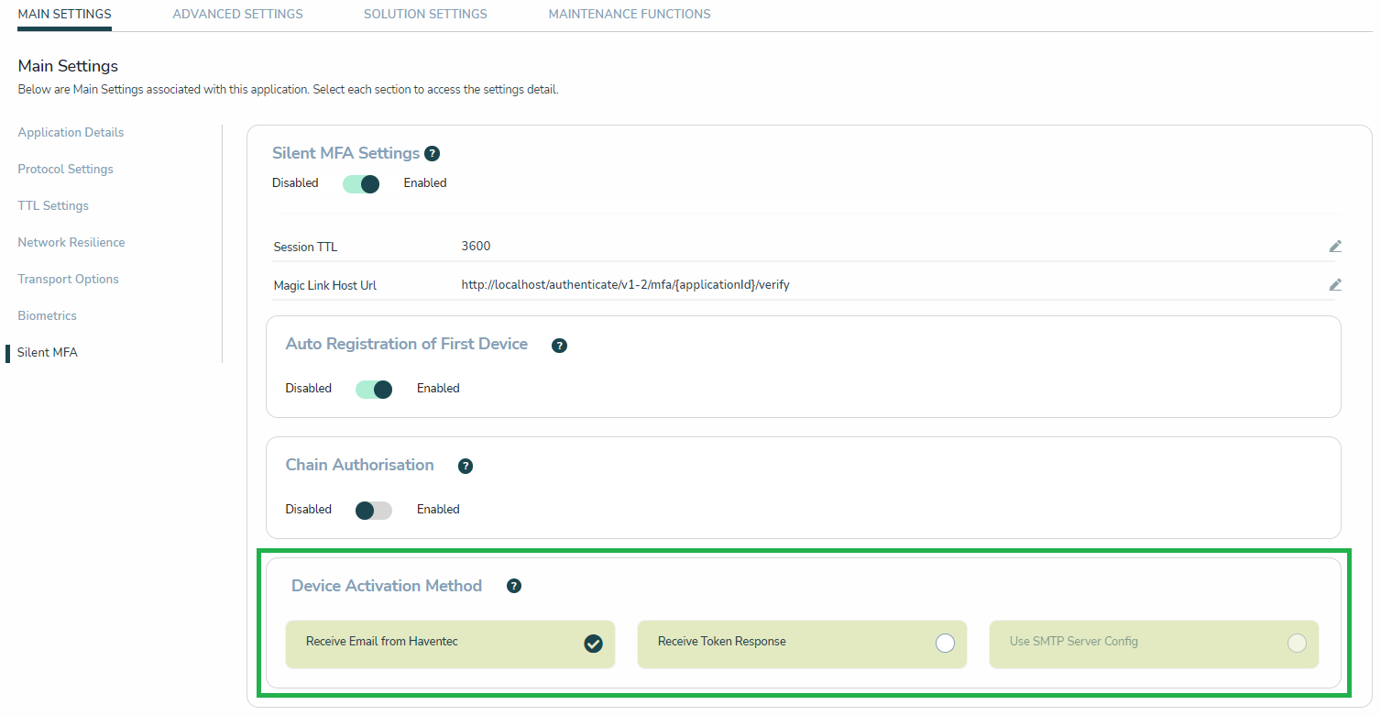This screenshot has height=716, width=1381.
Task: Open Application Details section
Action: coord(71,132)
